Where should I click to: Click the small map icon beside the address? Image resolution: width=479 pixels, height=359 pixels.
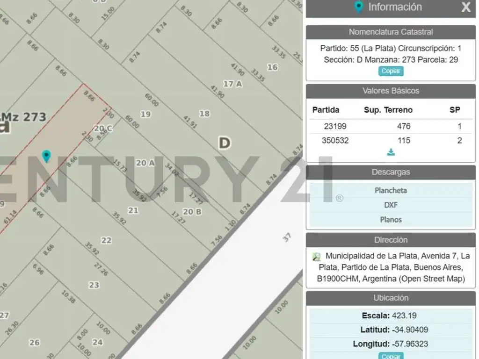coord(317,257)
